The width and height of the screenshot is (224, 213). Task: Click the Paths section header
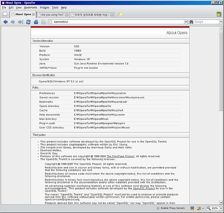pyautogui.click(x=110, y=88)
